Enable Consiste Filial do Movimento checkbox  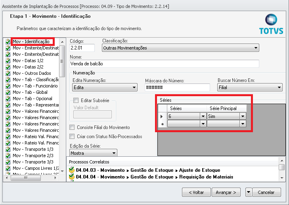pyautogui.click(x=72, y=127)
